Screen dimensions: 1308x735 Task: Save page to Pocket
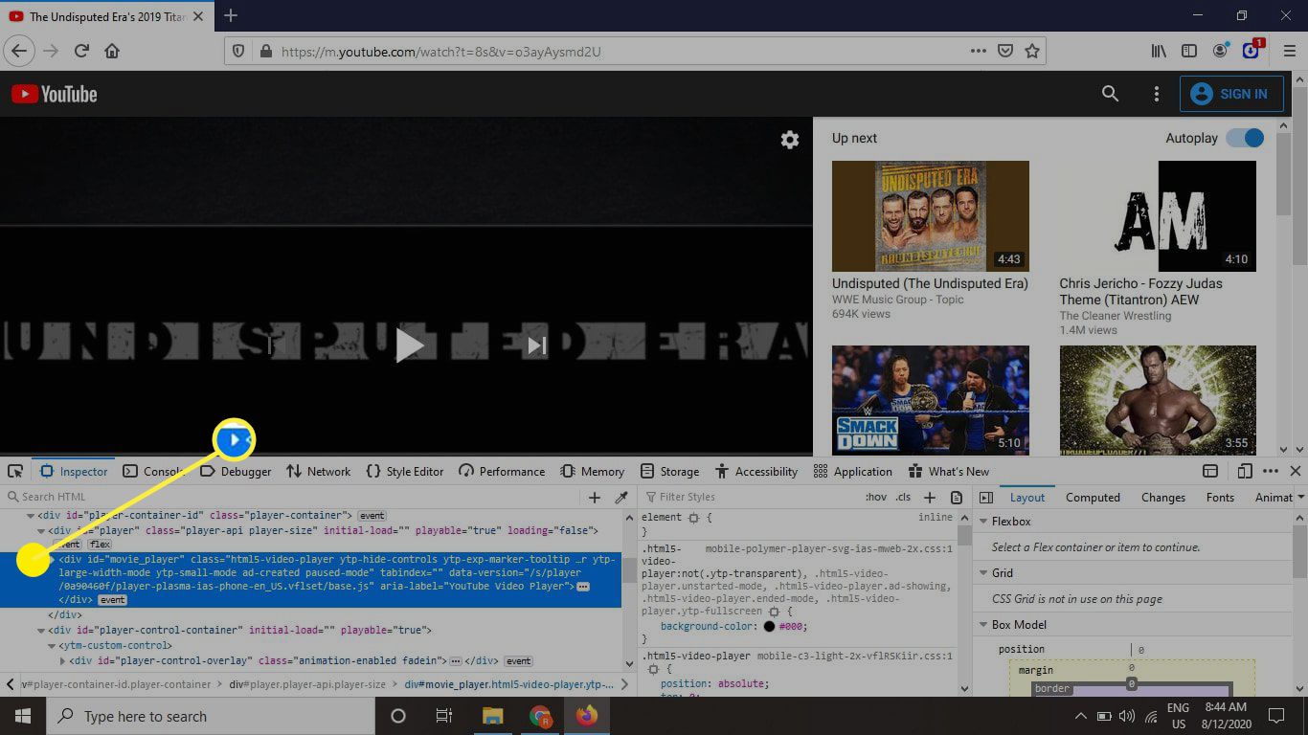pos(1005,52)
